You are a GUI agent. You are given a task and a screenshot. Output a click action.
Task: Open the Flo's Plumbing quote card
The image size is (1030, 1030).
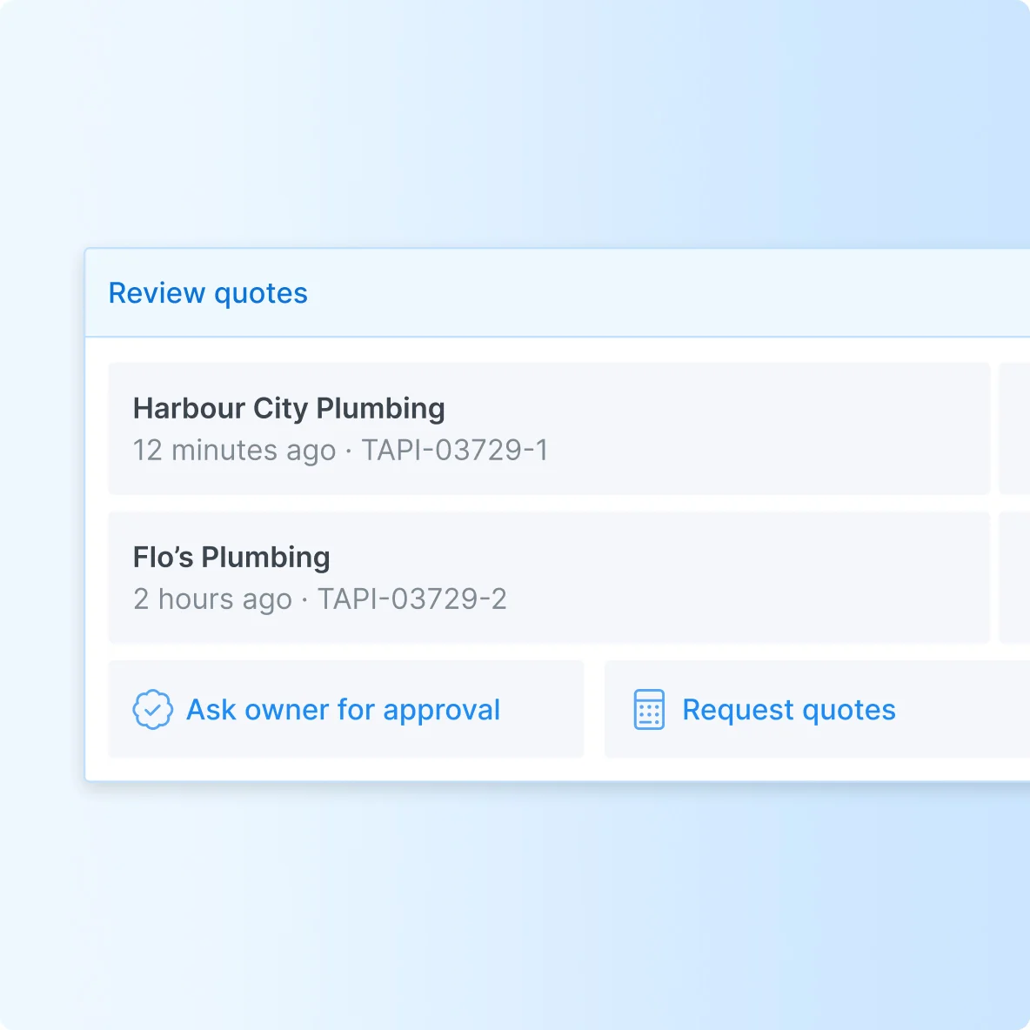549,578
